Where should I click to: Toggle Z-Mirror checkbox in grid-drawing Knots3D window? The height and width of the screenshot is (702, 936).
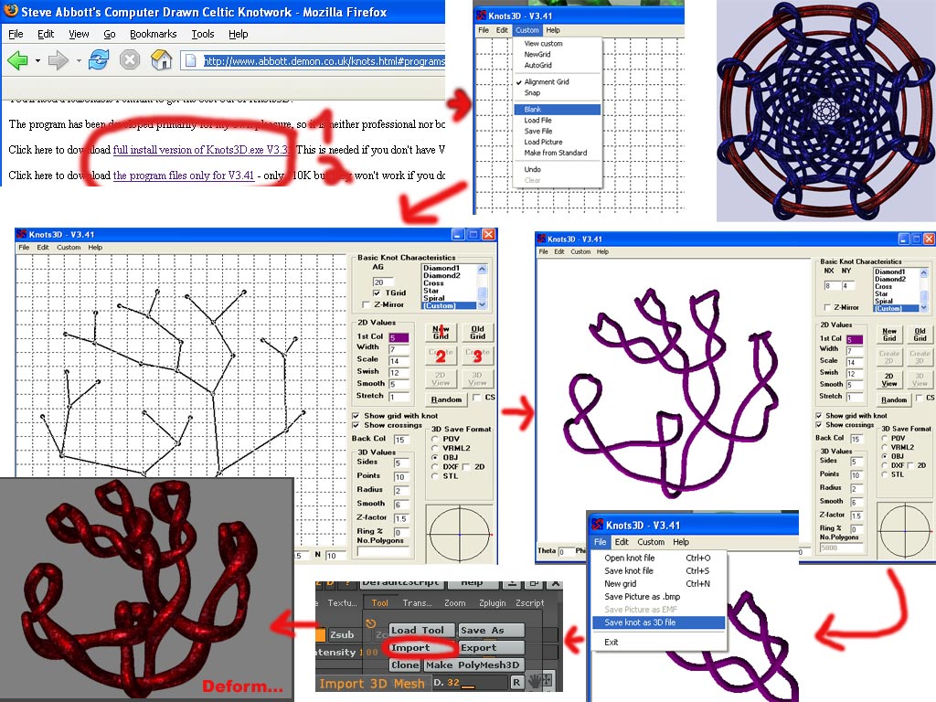click(x=366, y=304)
